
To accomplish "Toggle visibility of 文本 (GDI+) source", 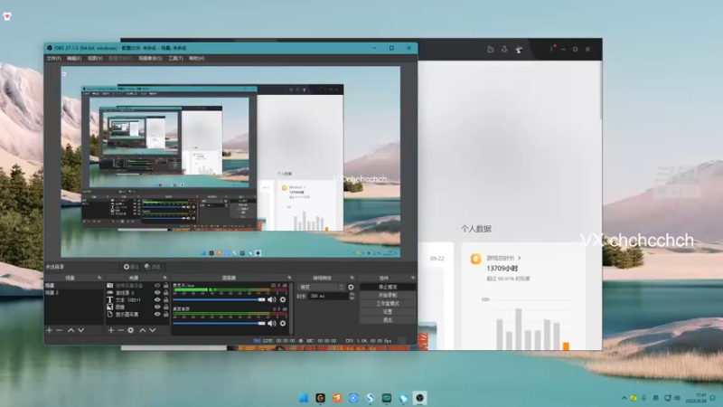I will pyautogui.click(x=157, y=300).
